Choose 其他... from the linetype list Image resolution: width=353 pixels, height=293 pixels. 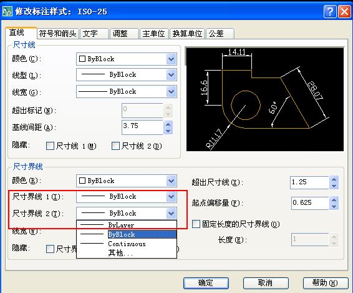click(127, 253)
